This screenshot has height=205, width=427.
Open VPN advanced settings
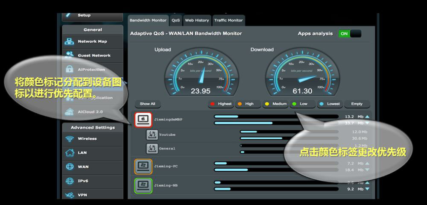(93, 195)
